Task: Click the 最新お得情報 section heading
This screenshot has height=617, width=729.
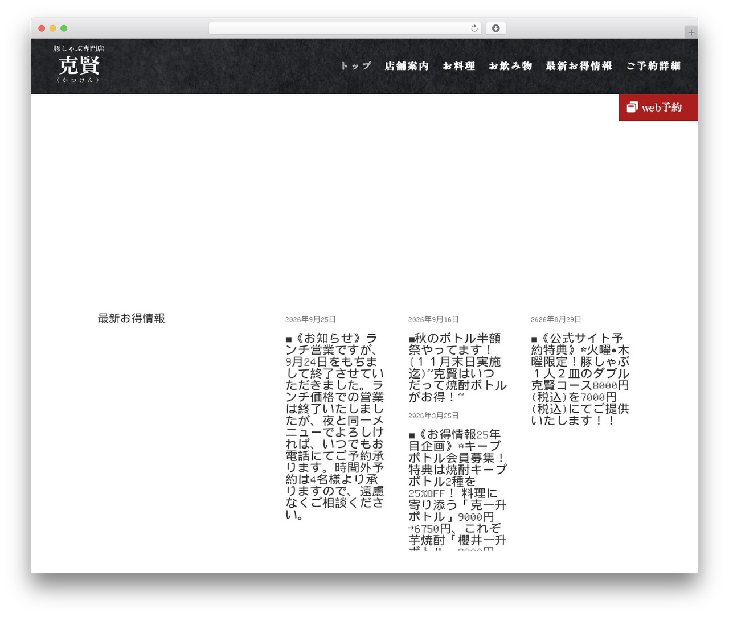Action: pos(132,318)
